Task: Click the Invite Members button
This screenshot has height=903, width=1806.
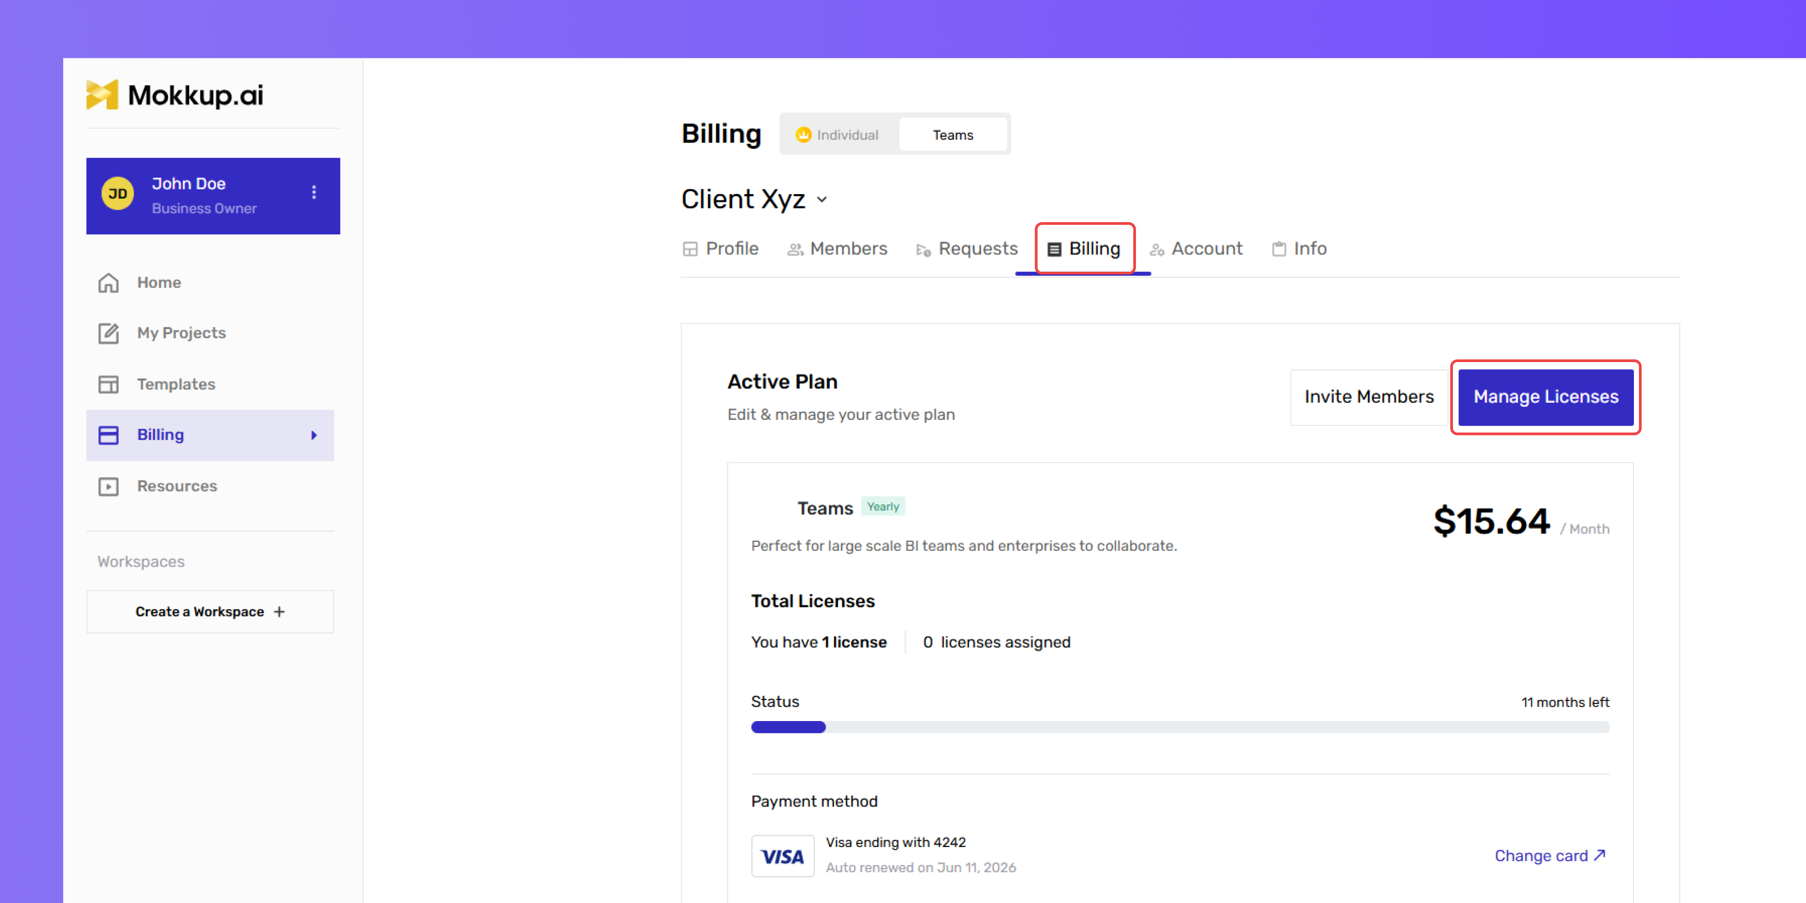Action: (x=1368, y=397)
